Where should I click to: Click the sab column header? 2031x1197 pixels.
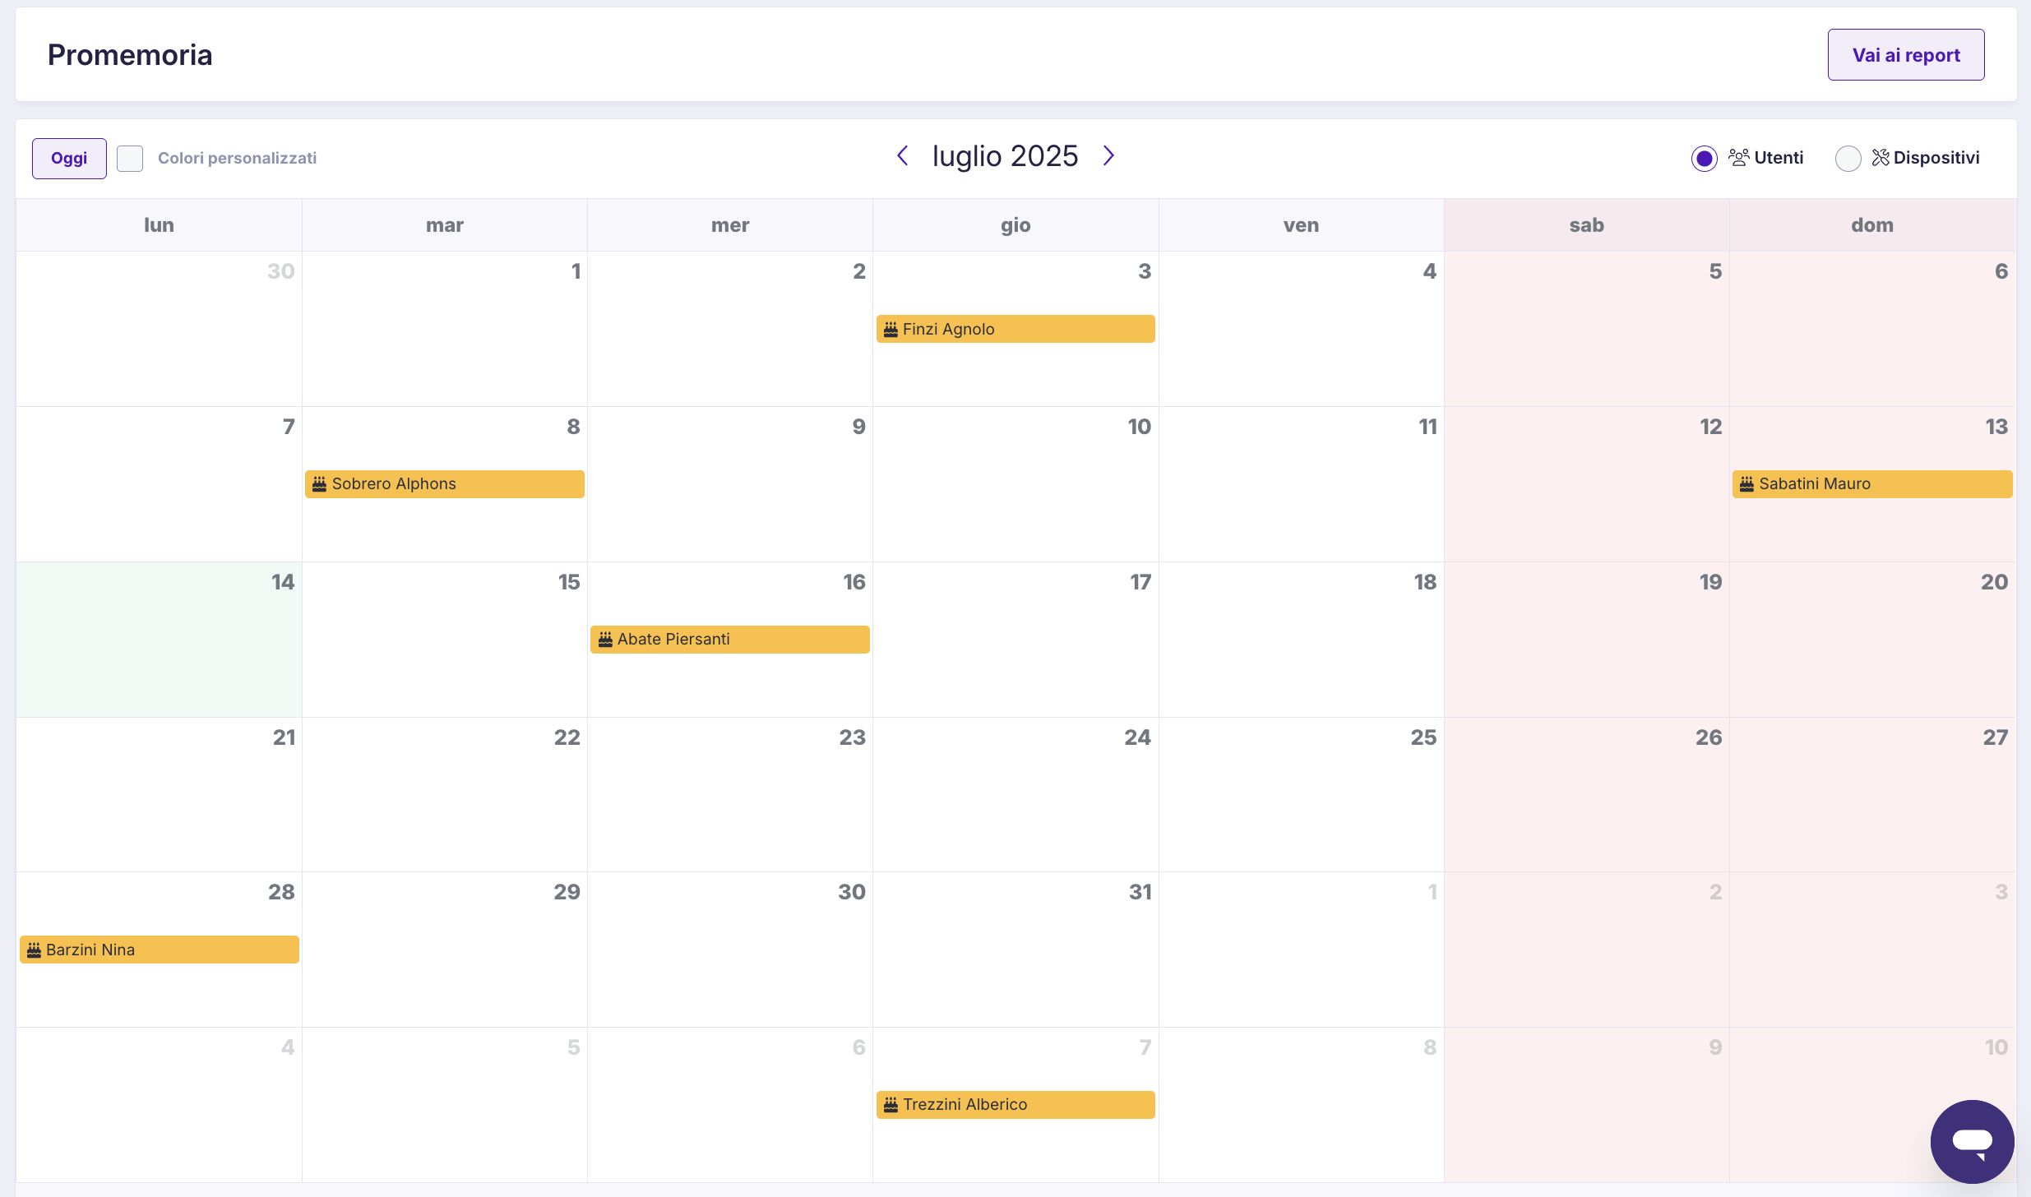(x=1586, y=225)
